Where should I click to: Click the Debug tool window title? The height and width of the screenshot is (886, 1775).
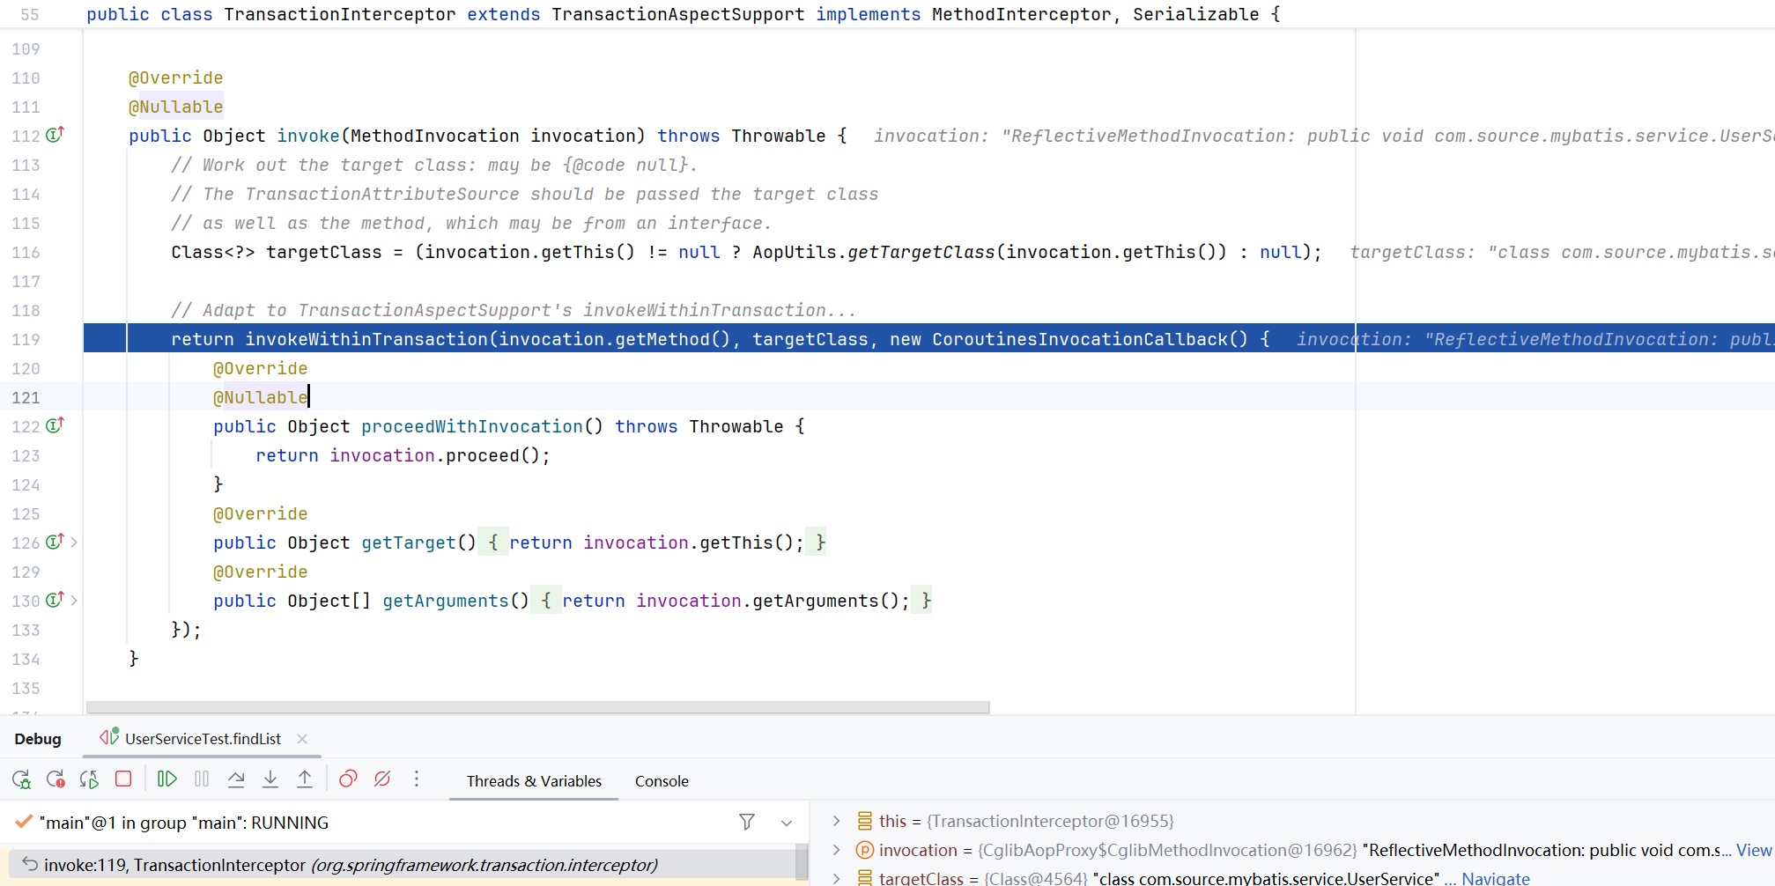click(x=38, y=739)
